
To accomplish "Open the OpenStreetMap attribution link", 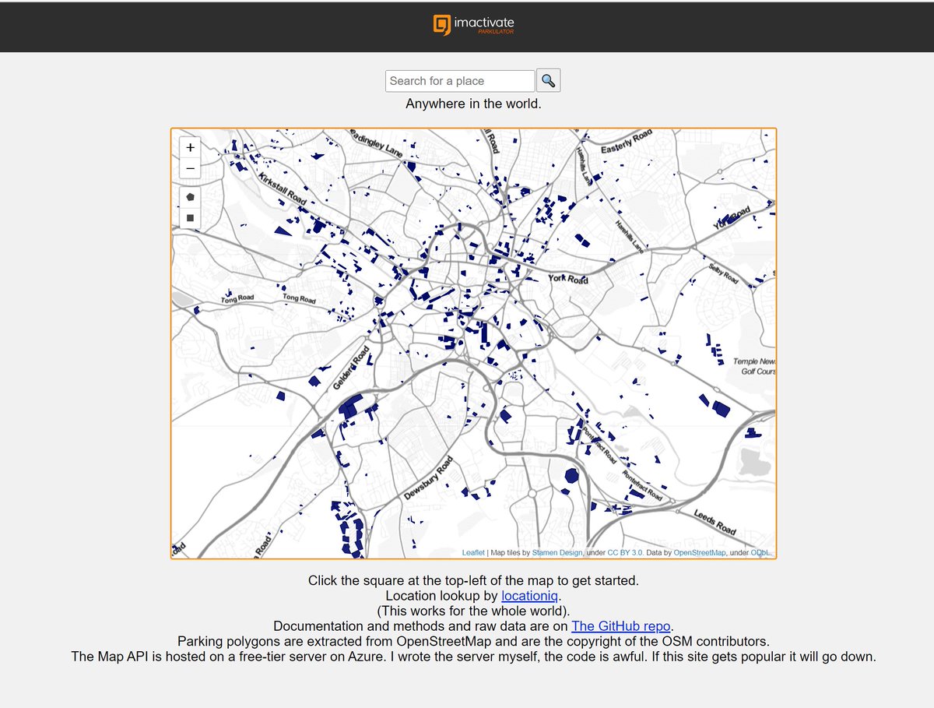I will [699, 552].
